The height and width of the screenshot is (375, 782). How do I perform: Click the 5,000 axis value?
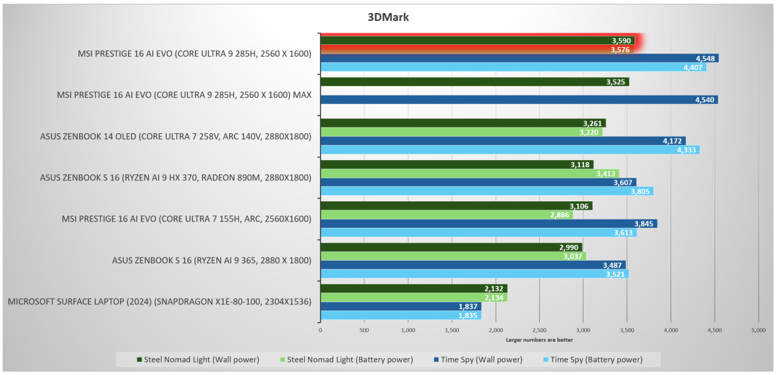[758, 330]
